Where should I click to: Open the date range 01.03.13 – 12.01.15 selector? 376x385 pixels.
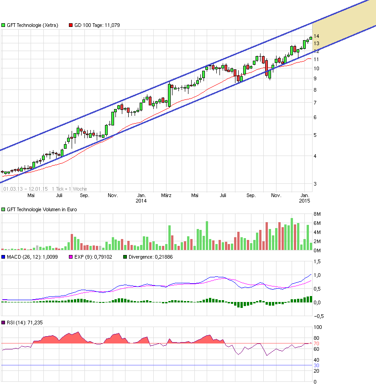25,188
